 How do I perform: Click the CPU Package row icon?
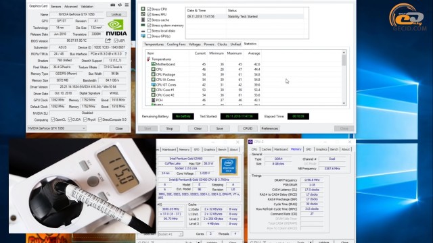point(153,74)
